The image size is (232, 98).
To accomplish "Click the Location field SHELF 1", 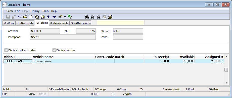I will click(45, 31).
